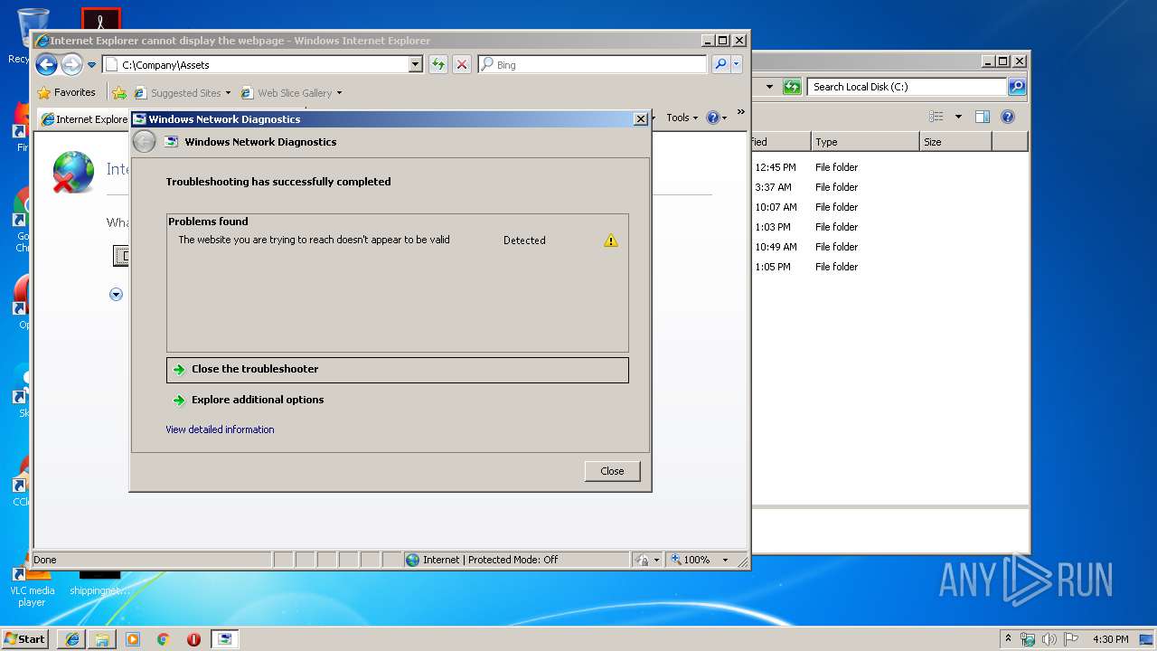This screenshot has width=1157, height=651.
Task: Open Windows Explorer from the taskbar
Action: pyautogui.click(x=102, y=638)
